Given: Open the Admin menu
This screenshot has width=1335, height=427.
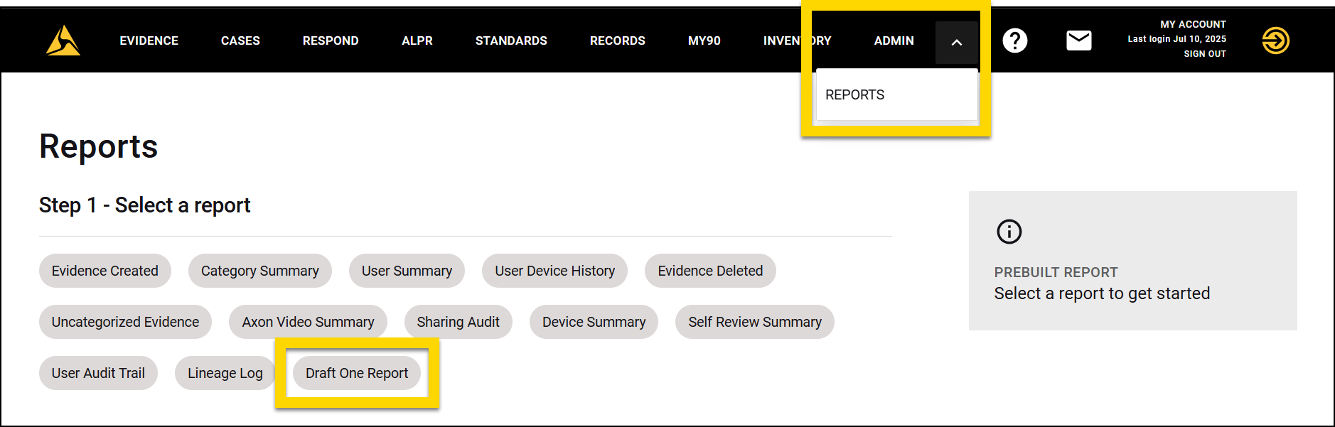Looking at the screenshot, I should [x=894, y=40].
